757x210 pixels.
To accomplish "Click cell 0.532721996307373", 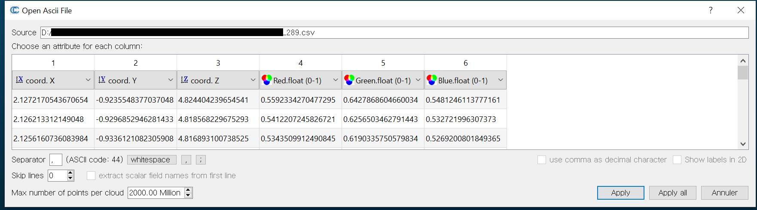I will pos(466,119).
